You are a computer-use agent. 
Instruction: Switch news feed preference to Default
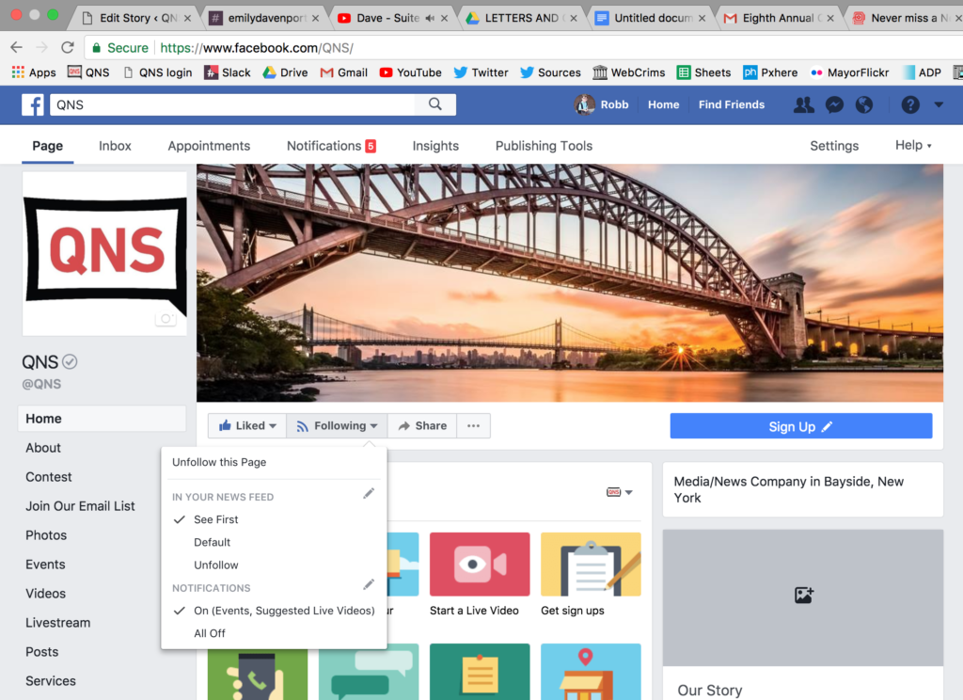pyautogui.click(x=212, y=542)
